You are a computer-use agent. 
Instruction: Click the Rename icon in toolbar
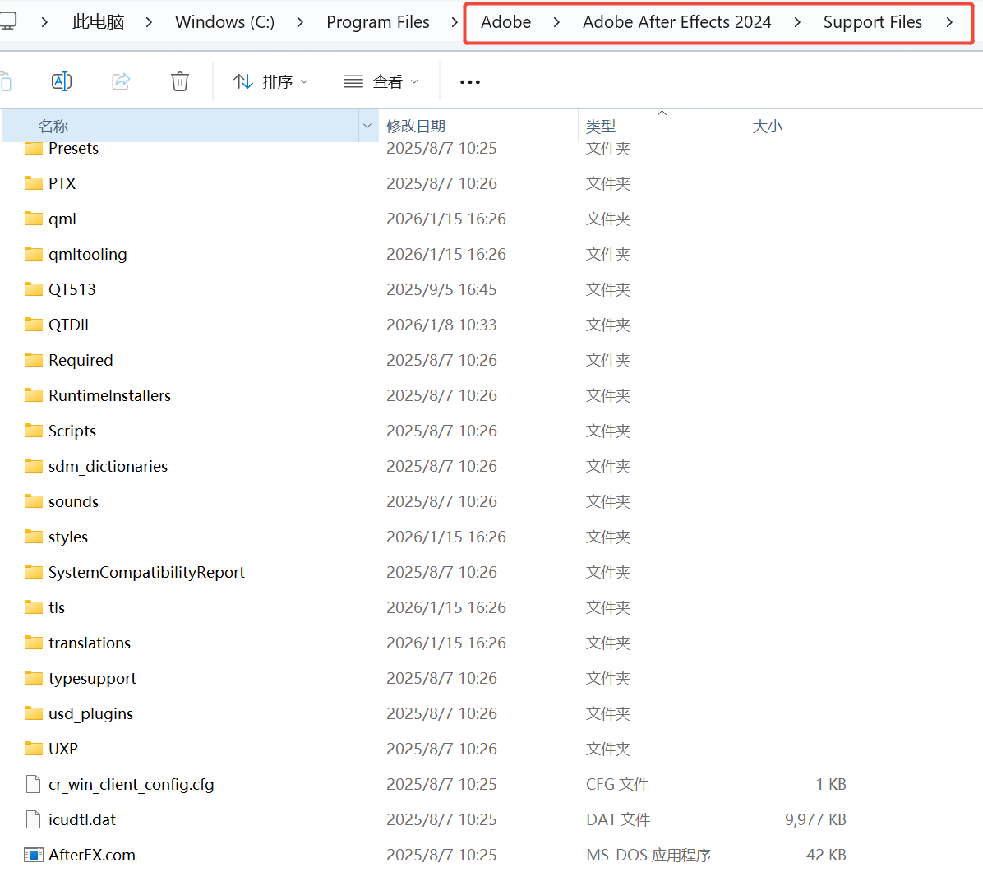[62, 81]
